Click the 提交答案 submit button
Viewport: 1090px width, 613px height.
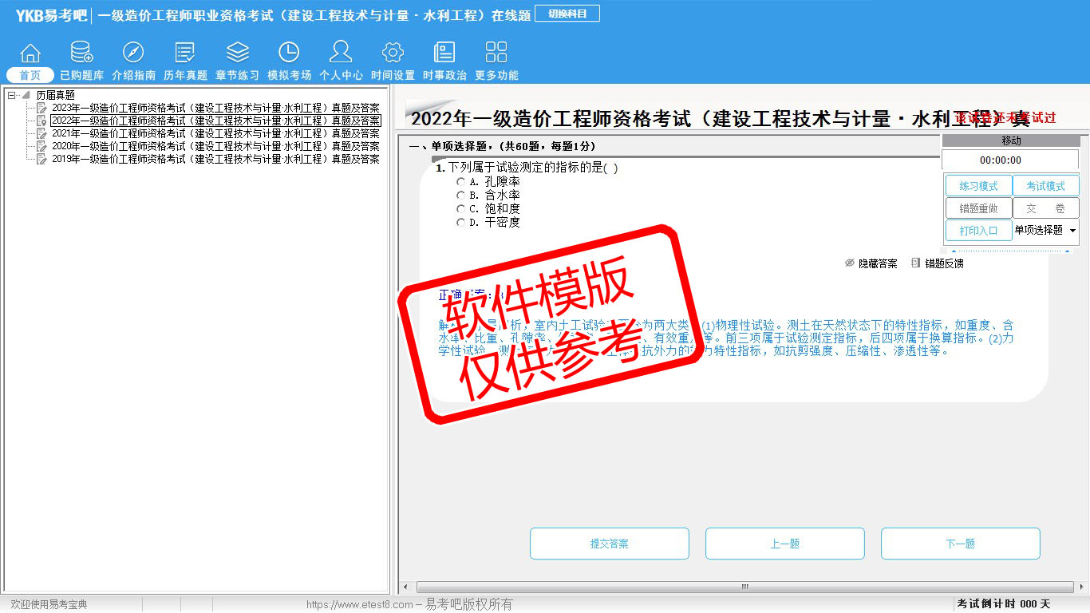[x=609, y=544]
